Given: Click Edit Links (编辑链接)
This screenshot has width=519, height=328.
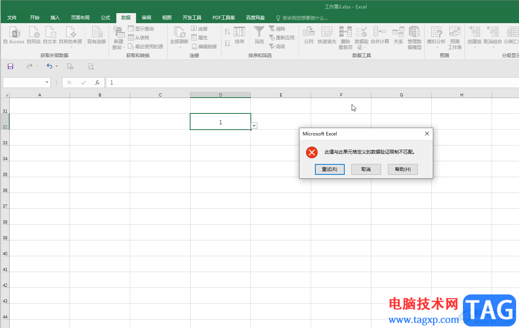Looking at the screenshot, I should click(x=204, y=47).
